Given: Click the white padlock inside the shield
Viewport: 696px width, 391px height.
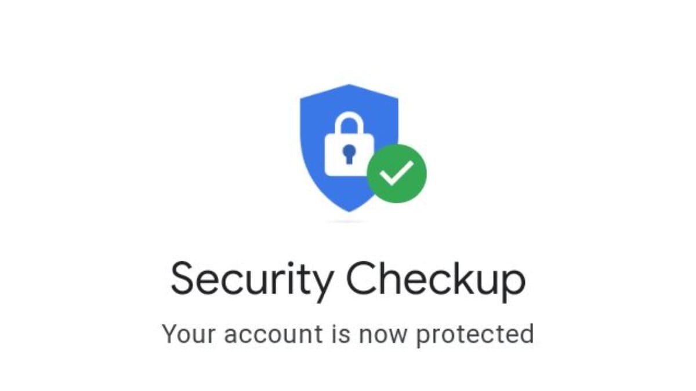Looking at the screenshot, I should tap(348, 144).
